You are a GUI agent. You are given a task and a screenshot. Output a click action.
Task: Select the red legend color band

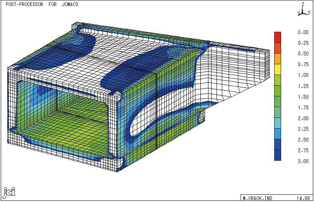278,37
